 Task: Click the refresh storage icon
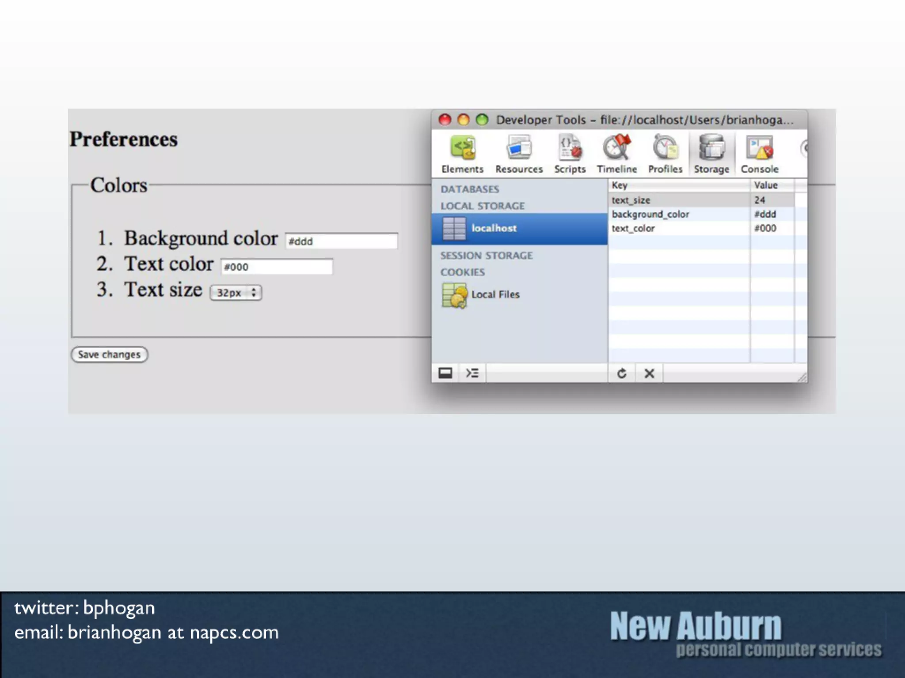coord(622,373)
